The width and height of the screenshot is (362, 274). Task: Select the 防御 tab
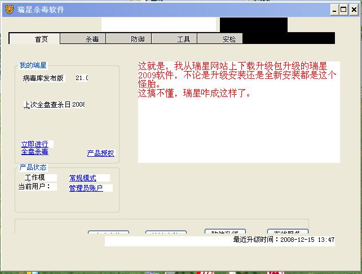(129, 38)
